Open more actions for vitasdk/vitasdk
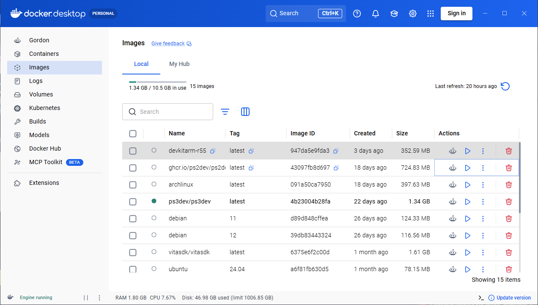 483,253
